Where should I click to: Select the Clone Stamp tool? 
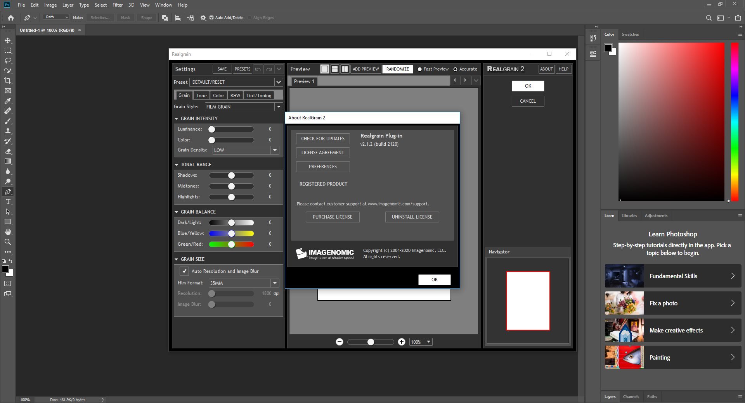[8, 131]
